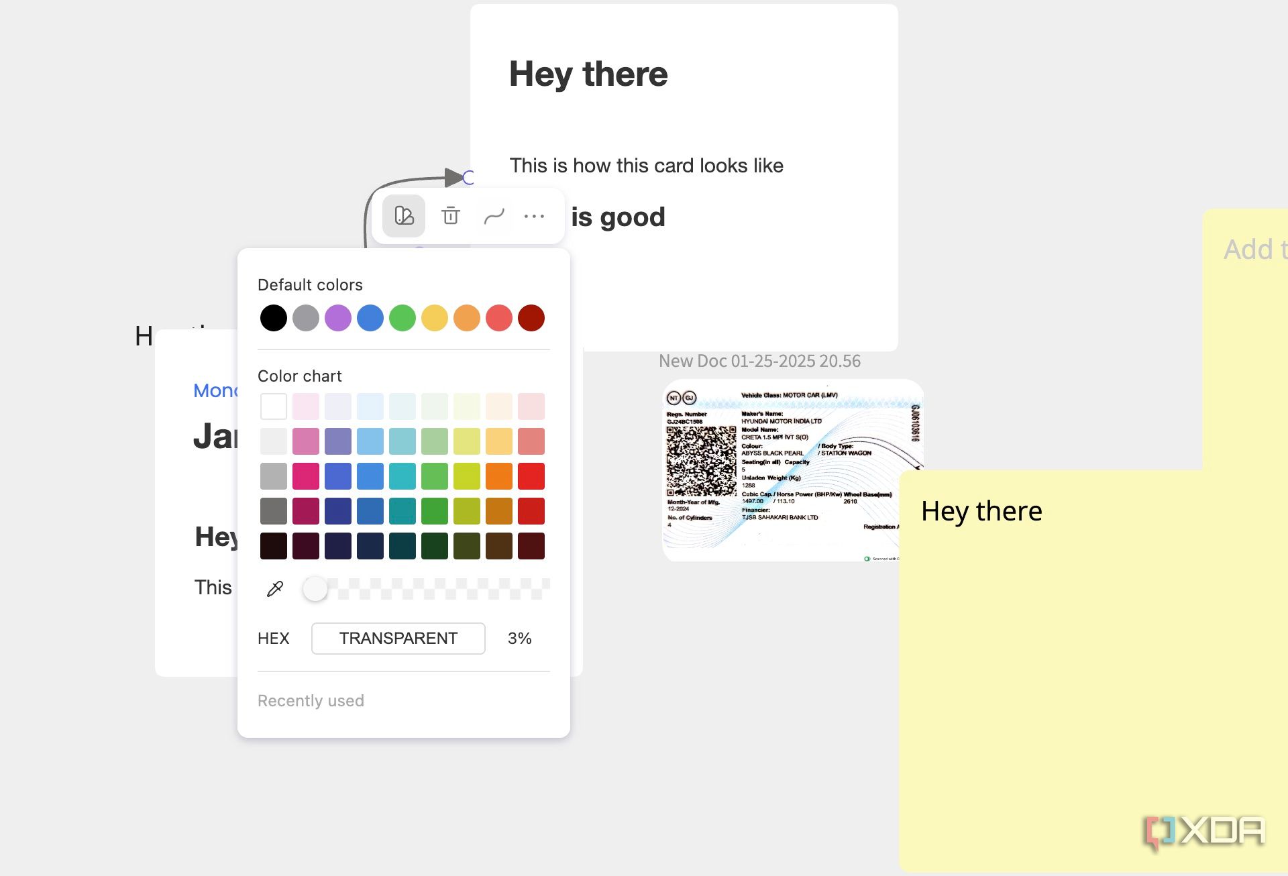
Task: Select medium gray swatch in fourth chart row
Action: [x=274, y=511]
